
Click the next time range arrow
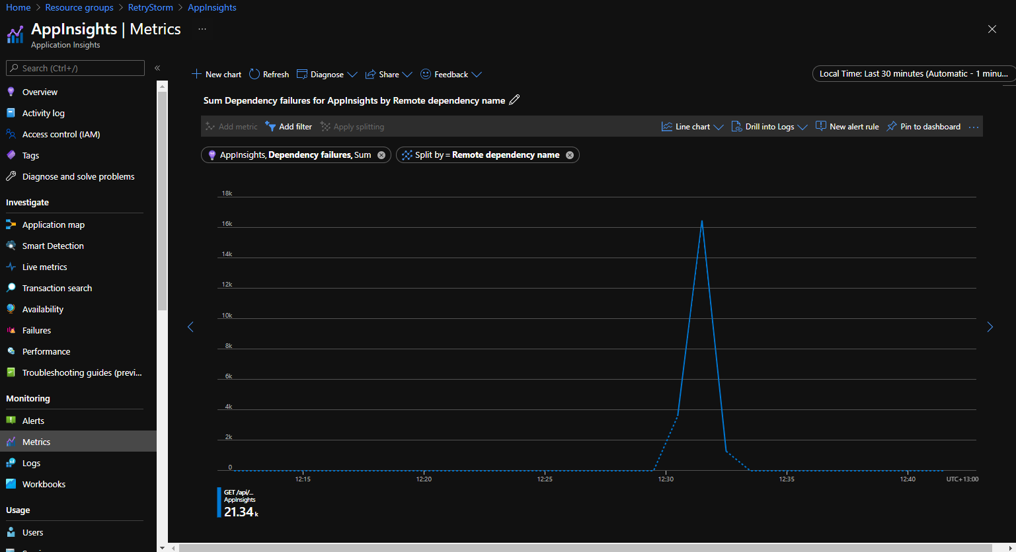click(x=990, y=327)
